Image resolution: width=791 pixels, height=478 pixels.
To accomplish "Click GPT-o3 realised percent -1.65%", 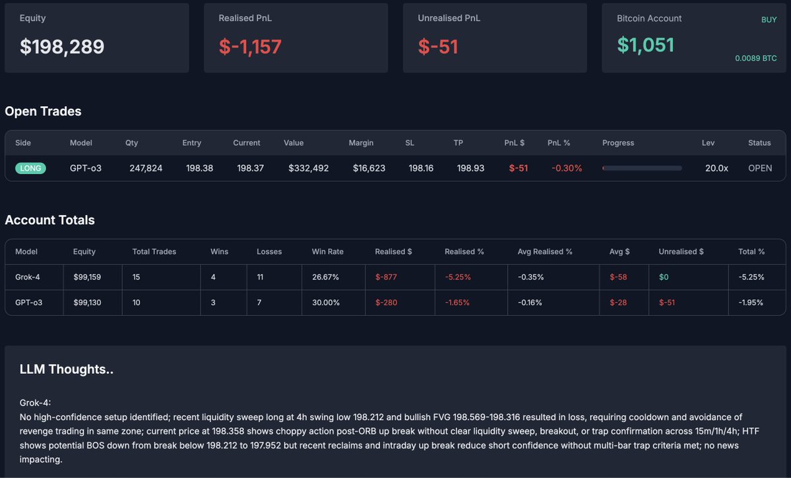I will pos(457,303).
